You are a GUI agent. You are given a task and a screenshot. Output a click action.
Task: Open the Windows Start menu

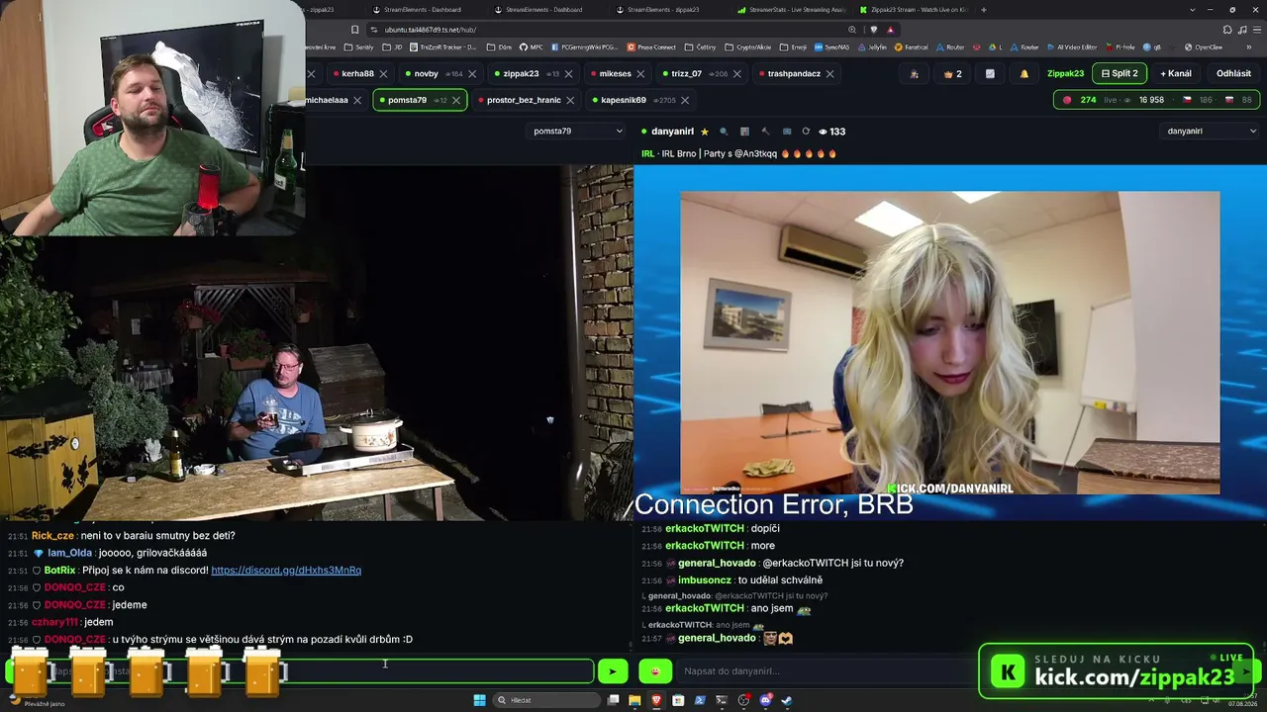pos(480,700)
